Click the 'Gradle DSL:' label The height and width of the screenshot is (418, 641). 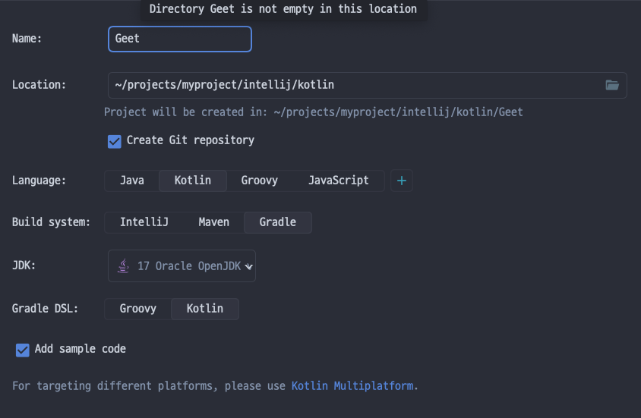point(45,309)
